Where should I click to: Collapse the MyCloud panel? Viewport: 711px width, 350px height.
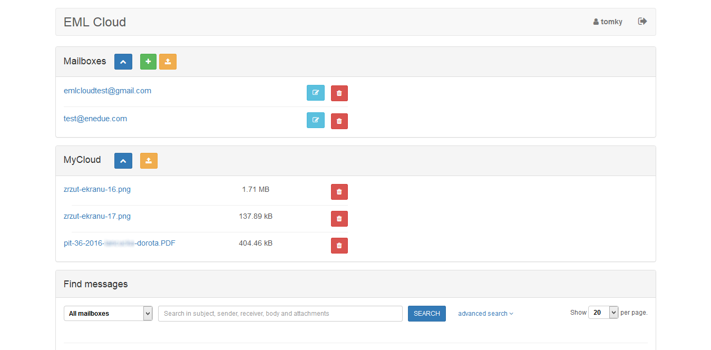pyautogui.click(x=123, y=161)
